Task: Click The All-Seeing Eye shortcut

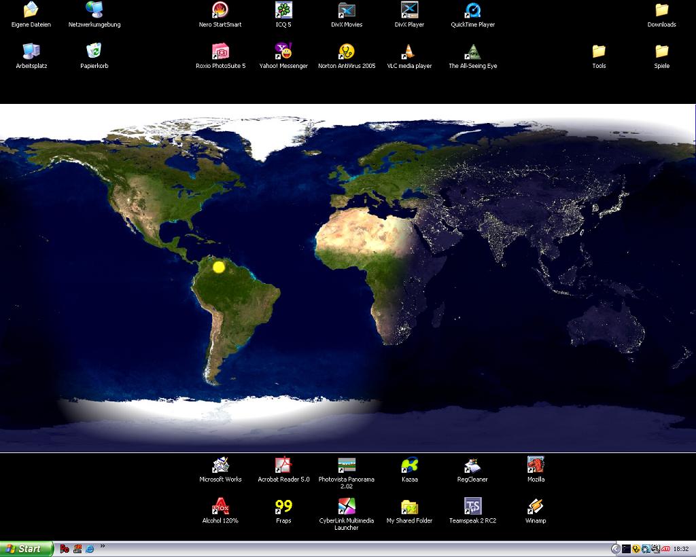Action: 472,52
